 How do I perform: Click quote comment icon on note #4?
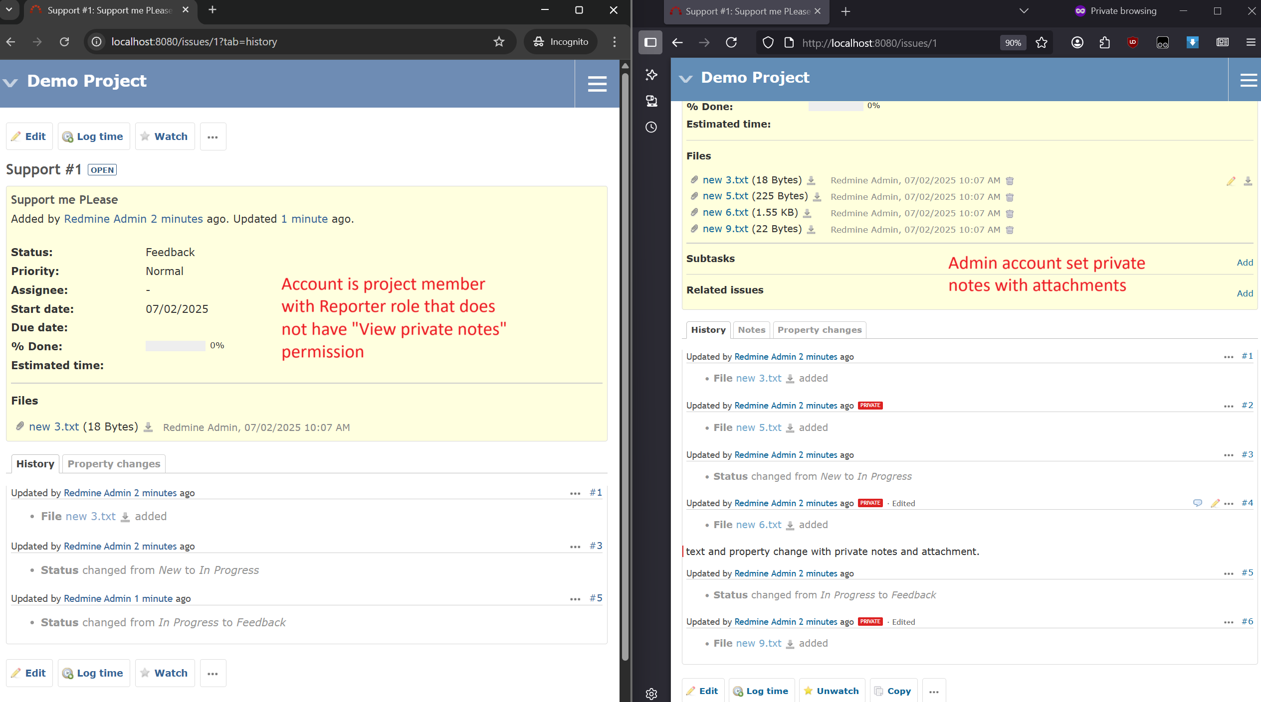coord(1197,503)
